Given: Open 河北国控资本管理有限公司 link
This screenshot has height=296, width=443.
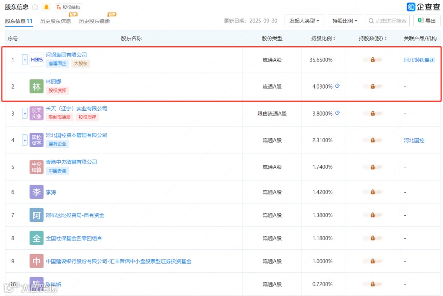Looking at the screenshot, I should [77, 135].
